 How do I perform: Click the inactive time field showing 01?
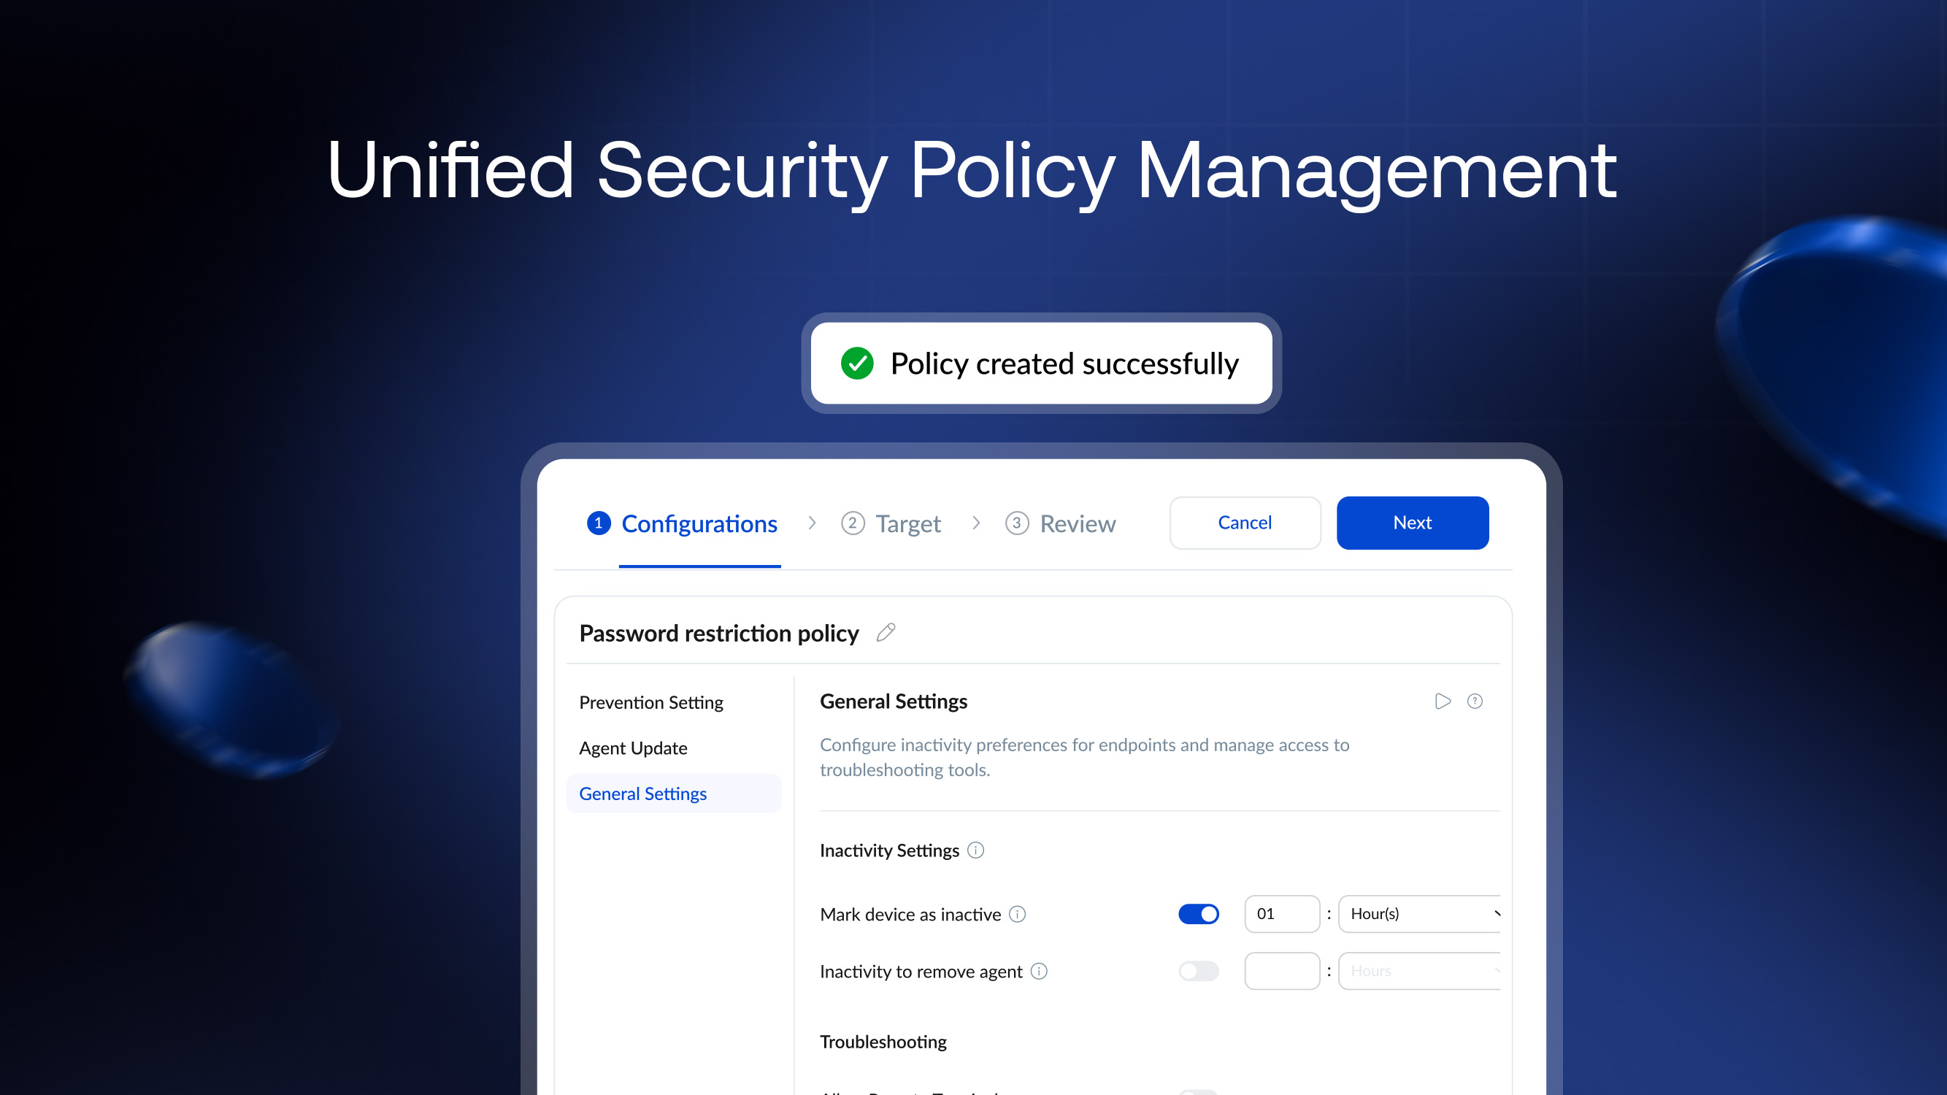click(1282, 915)
